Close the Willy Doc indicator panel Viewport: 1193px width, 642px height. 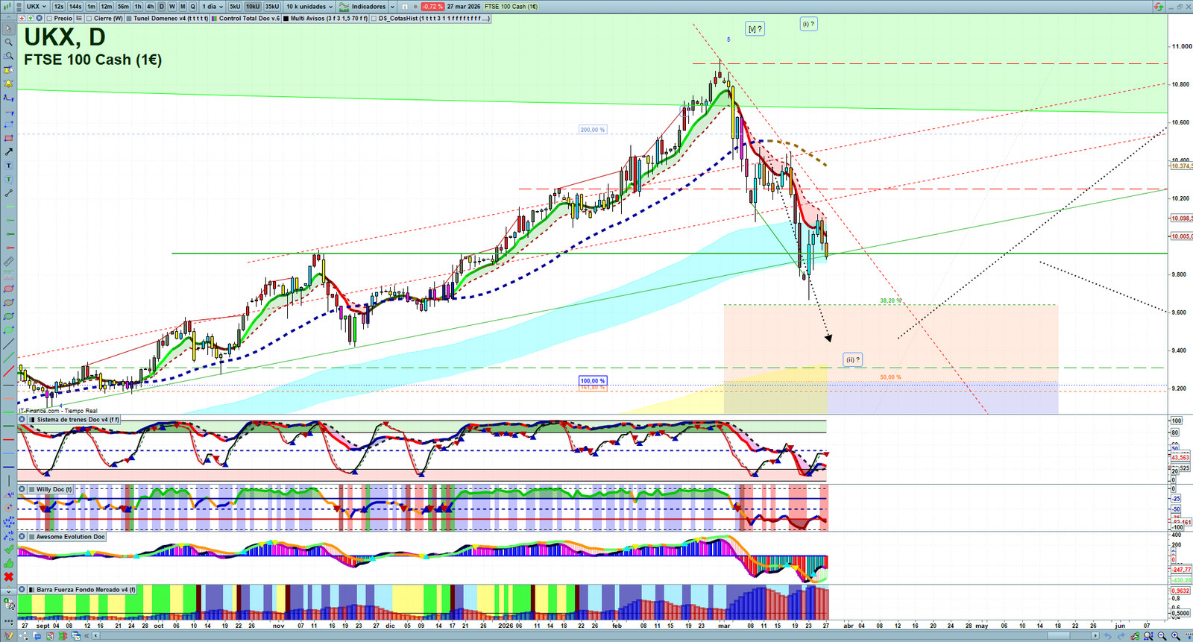point(22,490)
